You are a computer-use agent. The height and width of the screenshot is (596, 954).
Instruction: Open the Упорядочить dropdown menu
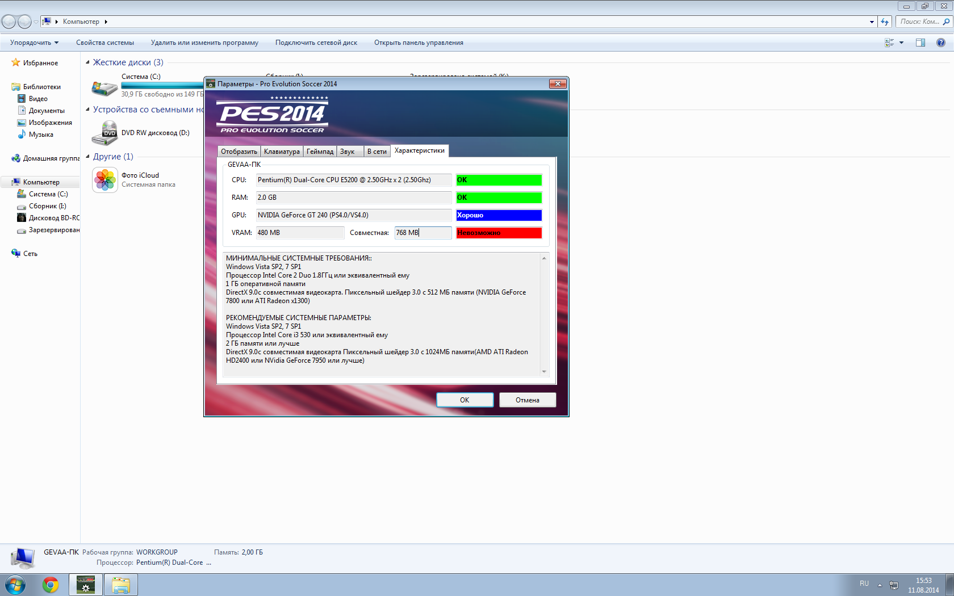coord(34,43)
